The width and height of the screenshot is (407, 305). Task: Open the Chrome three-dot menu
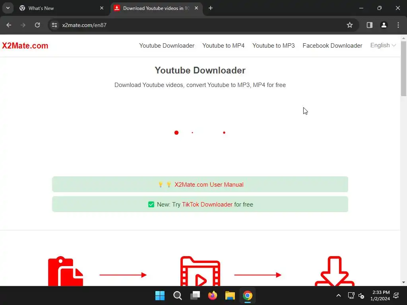[398, 25]
